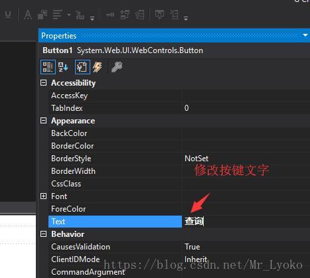Expand the Font property group
The image size is (310, 278).
(x=44, y=196)
